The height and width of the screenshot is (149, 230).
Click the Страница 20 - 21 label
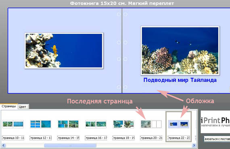point(151,138)
